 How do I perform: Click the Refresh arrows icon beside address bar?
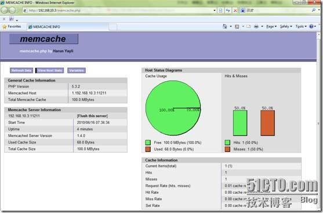coord(228,10)
